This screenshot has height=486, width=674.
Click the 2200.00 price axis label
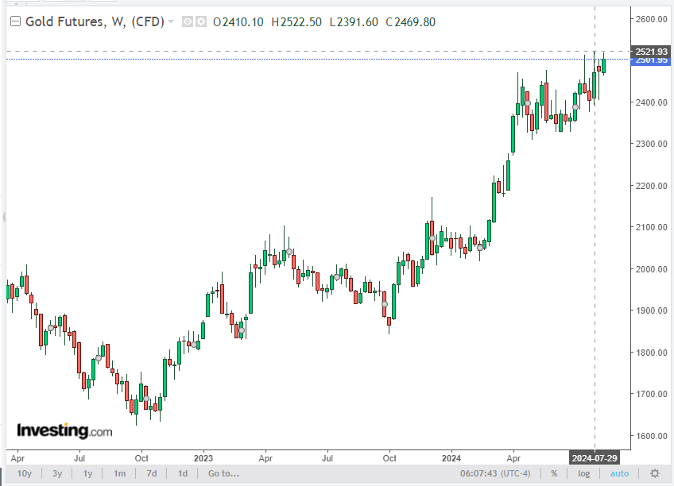pyautogui.click(x=652, y=186)
